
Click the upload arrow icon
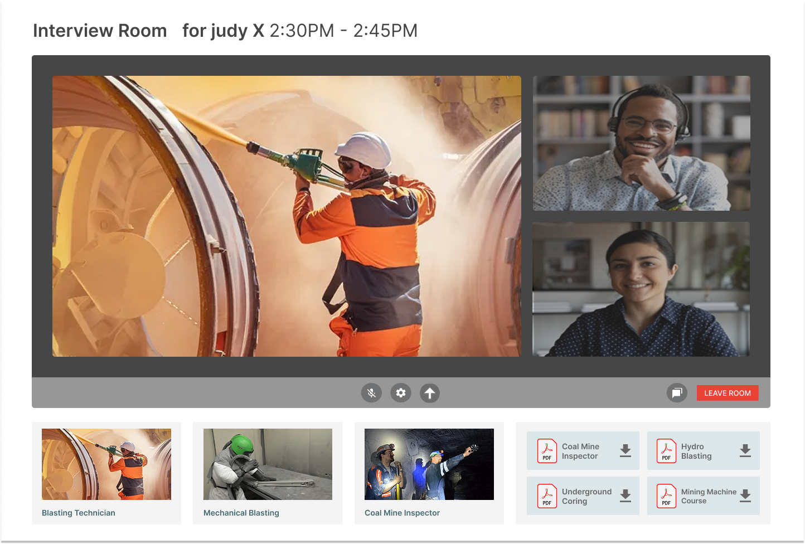click(x=430, y=393)
